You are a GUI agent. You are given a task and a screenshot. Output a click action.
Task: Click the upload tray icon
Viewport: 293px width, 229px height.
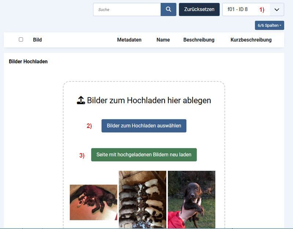[81, 100]
